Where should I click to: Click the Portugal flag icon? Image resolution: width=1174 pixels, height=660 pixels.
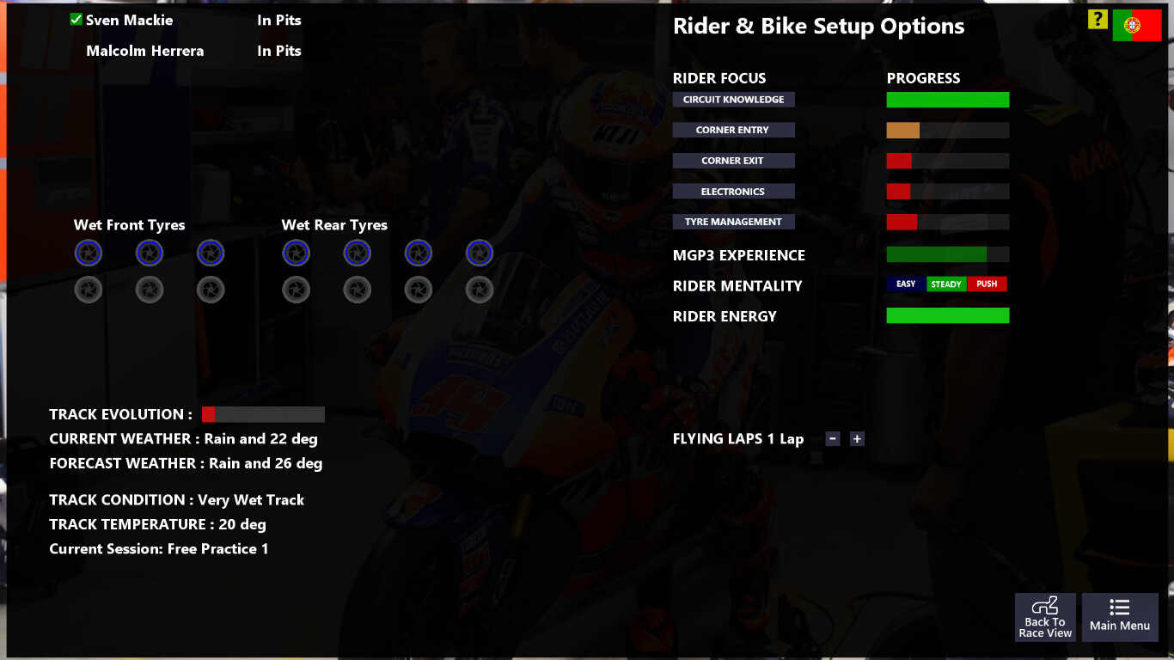click(1136, 26)
